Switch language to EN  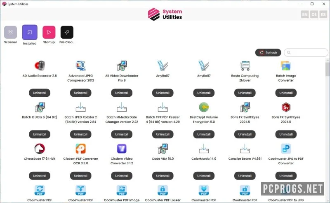(x=305, y=14)
